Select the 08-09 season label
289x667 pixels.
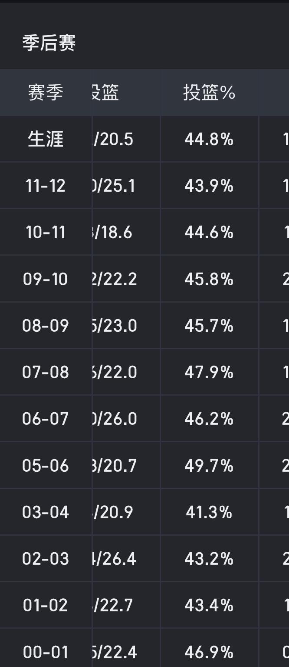point(46,325)
